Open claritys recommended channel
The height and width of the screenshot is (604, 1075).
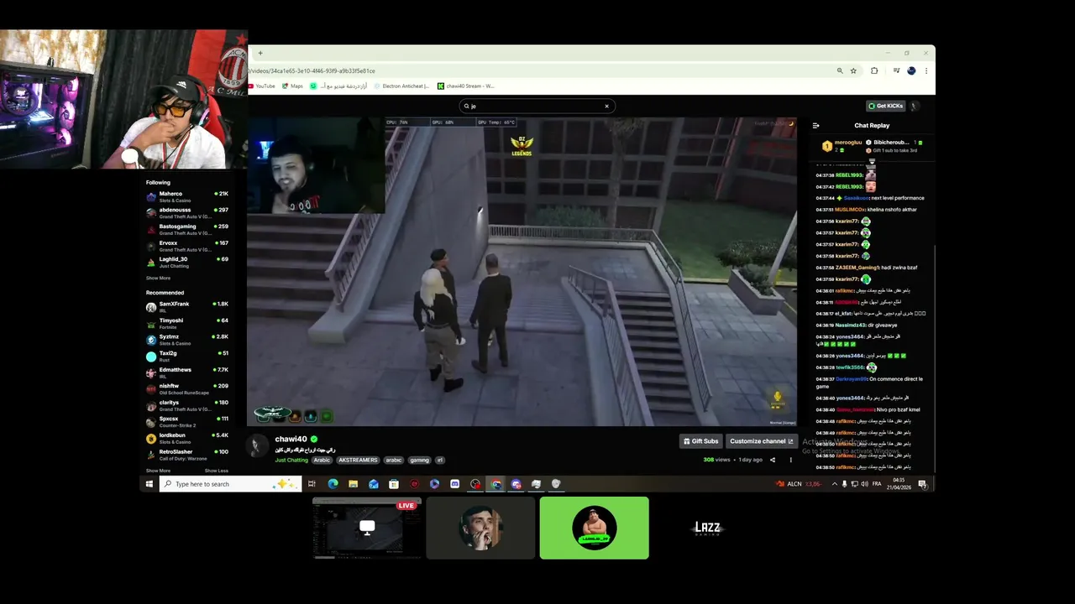pyautogui.click(x=187, y=405)
